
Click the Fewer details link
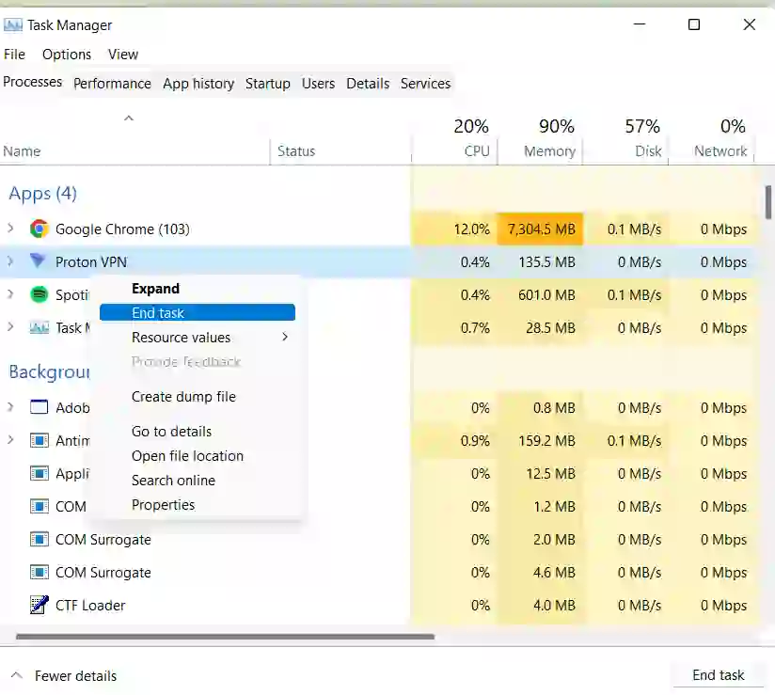coord(75,676)
